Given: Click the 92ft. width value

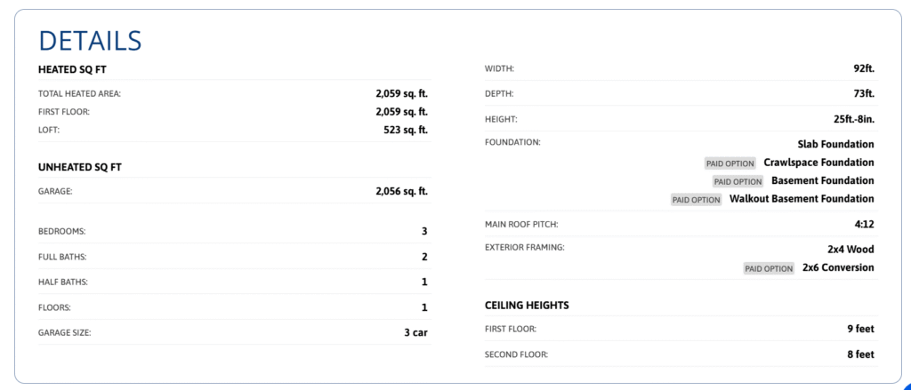Looking at the screenshot, I should pyautogui.click(x=863, y=68).
